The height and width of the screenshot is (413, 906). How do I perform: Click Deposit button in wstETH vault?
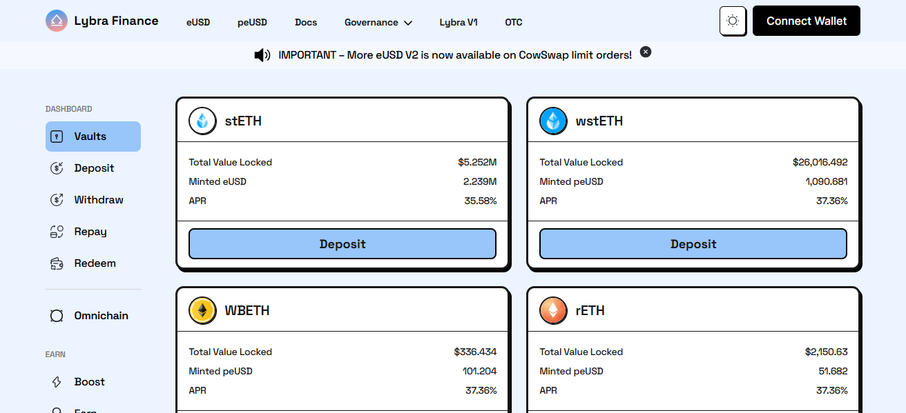click(693, 244)
